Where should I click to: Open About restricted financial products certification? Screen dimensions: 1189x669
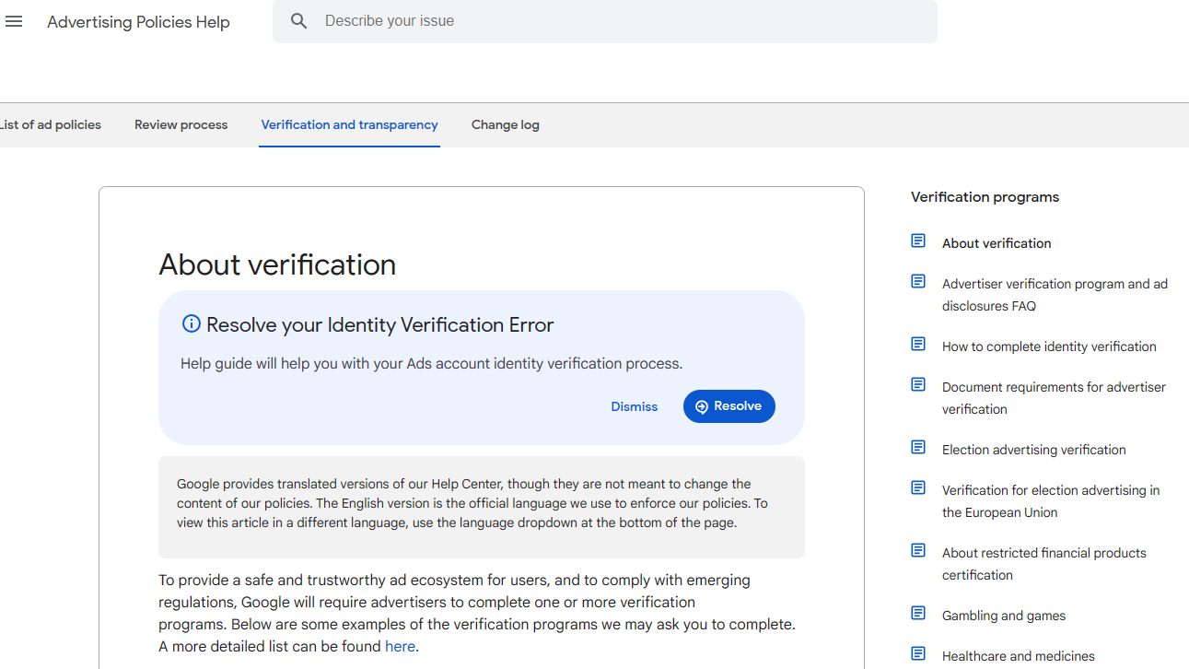point(1043,564)
